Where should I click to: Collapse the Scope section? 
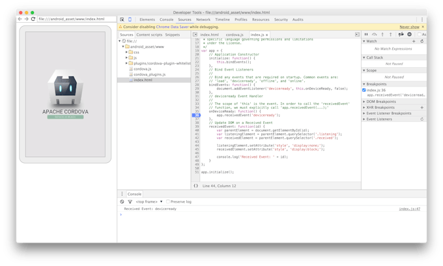point(364,70)
